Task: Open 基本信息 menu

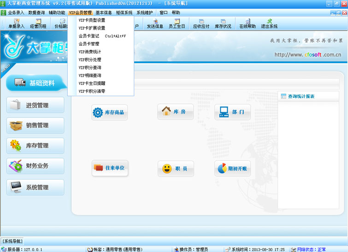Action: tap(104, 12)
